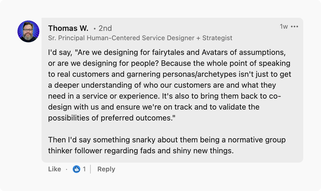Click the word "Strategist" in the headline

pyautogui.click(x=217, y=38)
